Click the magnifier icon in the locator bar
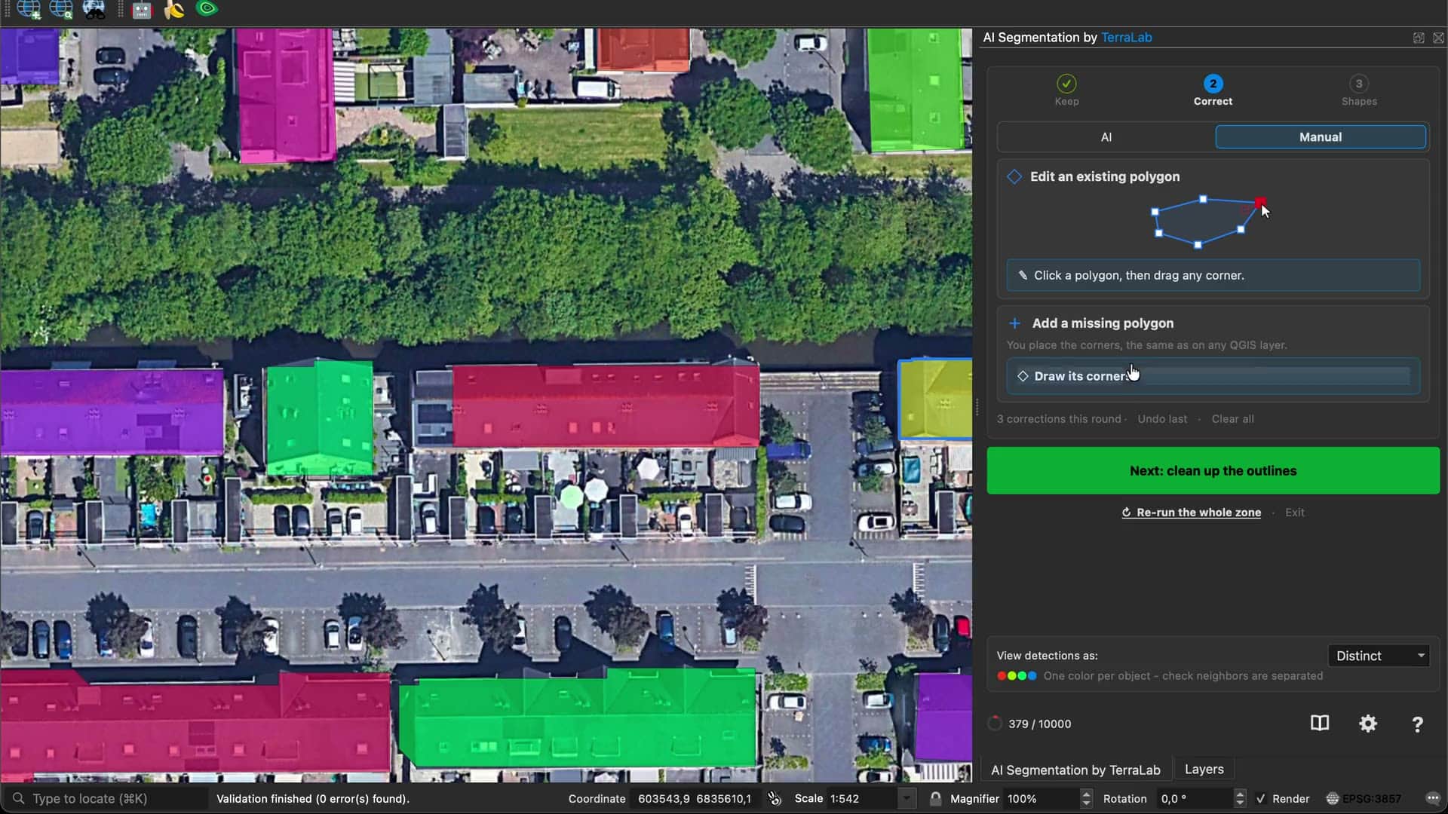Image resolution: width=1448 pixels, height=814 pixels. coord(19,799)
